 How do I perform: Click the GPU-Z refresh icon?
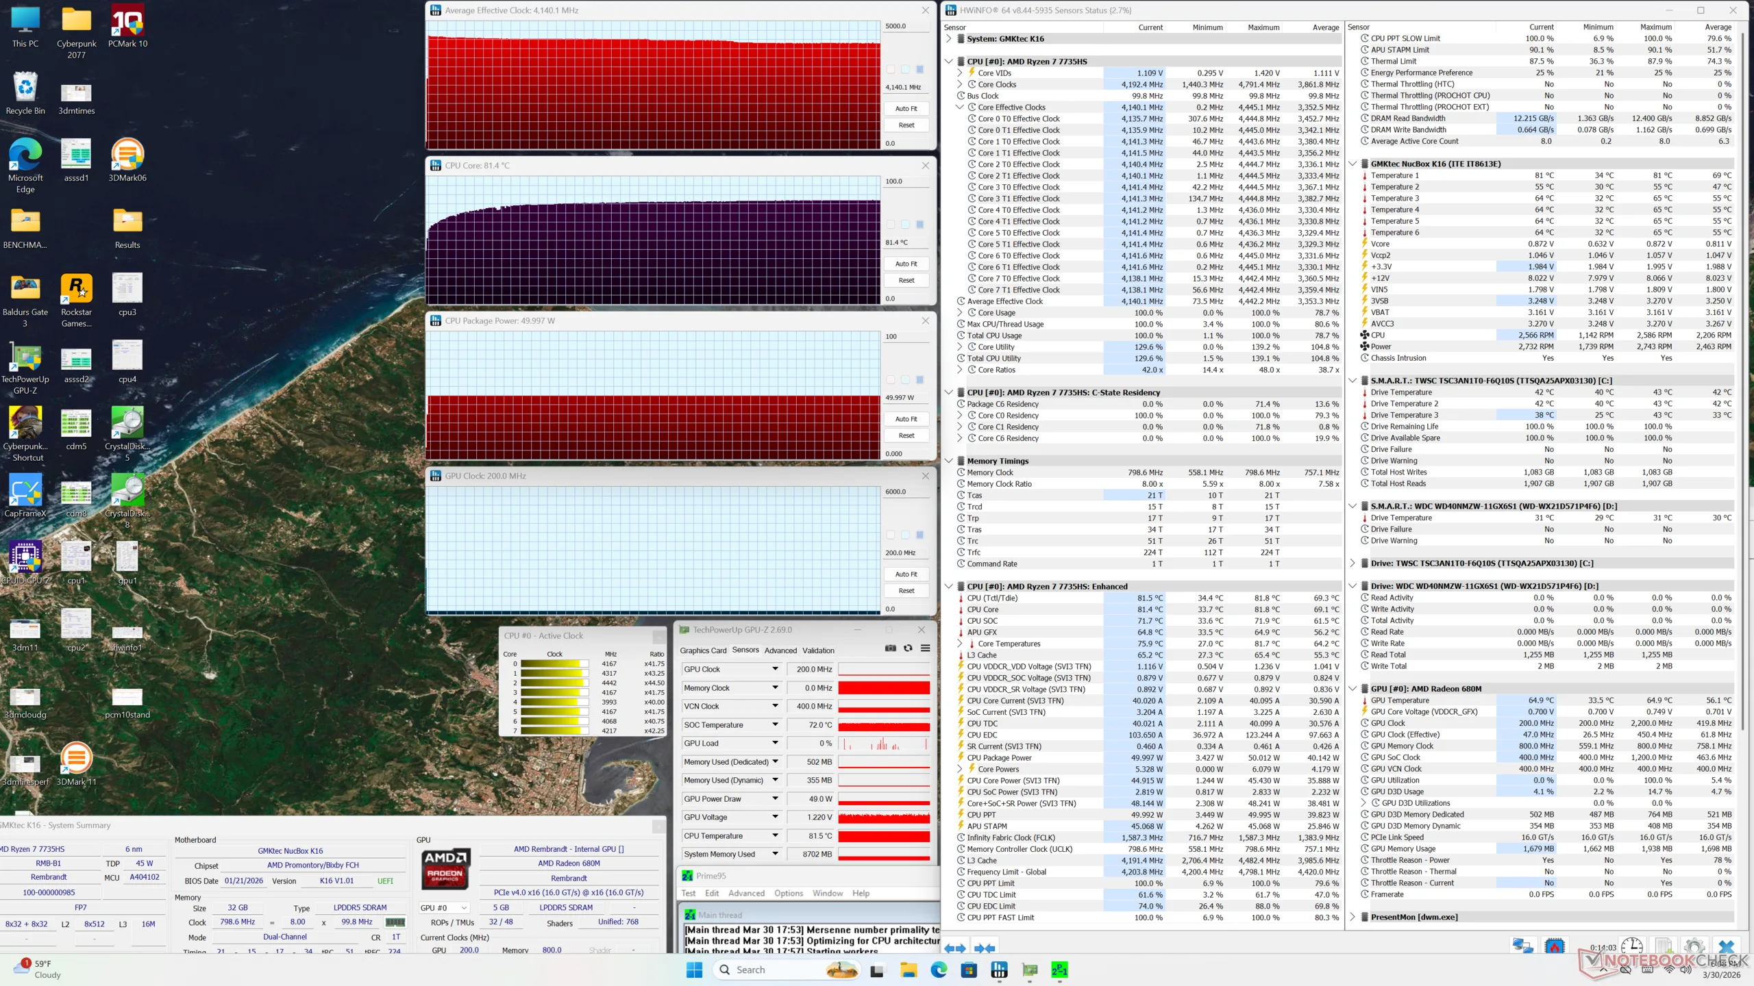[x=908, y=648]
